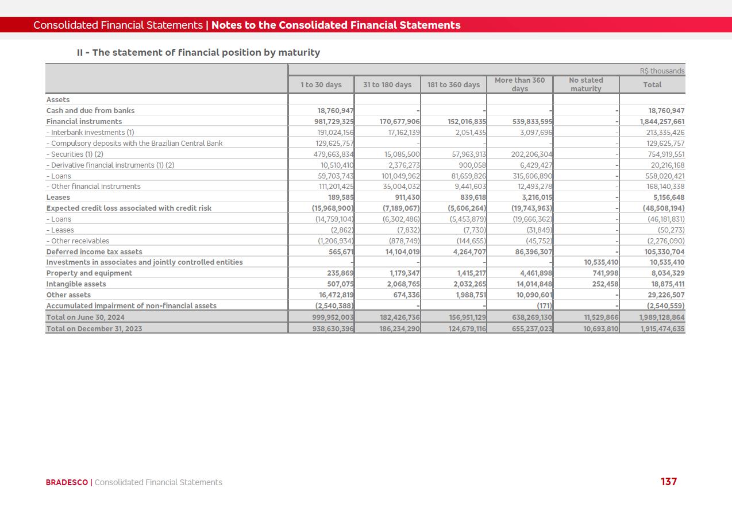Click the 'Compulsory deposits with the Brazilian Central Bank' row
The width and height of the screenshot is (732, 515).
[x=134, y=144]
